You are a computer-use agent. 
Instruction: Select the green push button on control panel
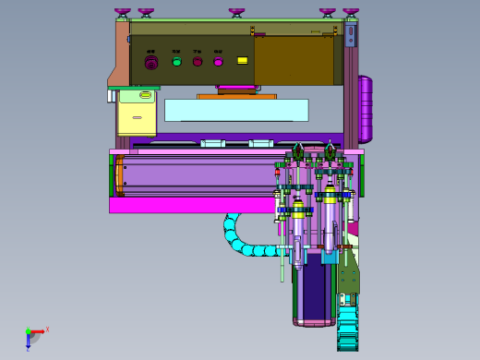176,62
